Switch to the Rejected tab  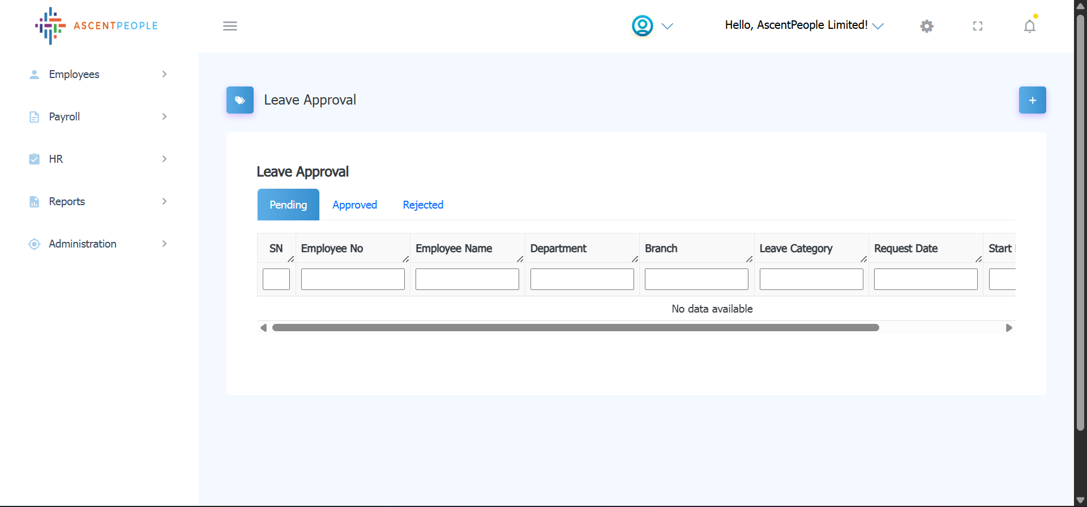(423, 205)
